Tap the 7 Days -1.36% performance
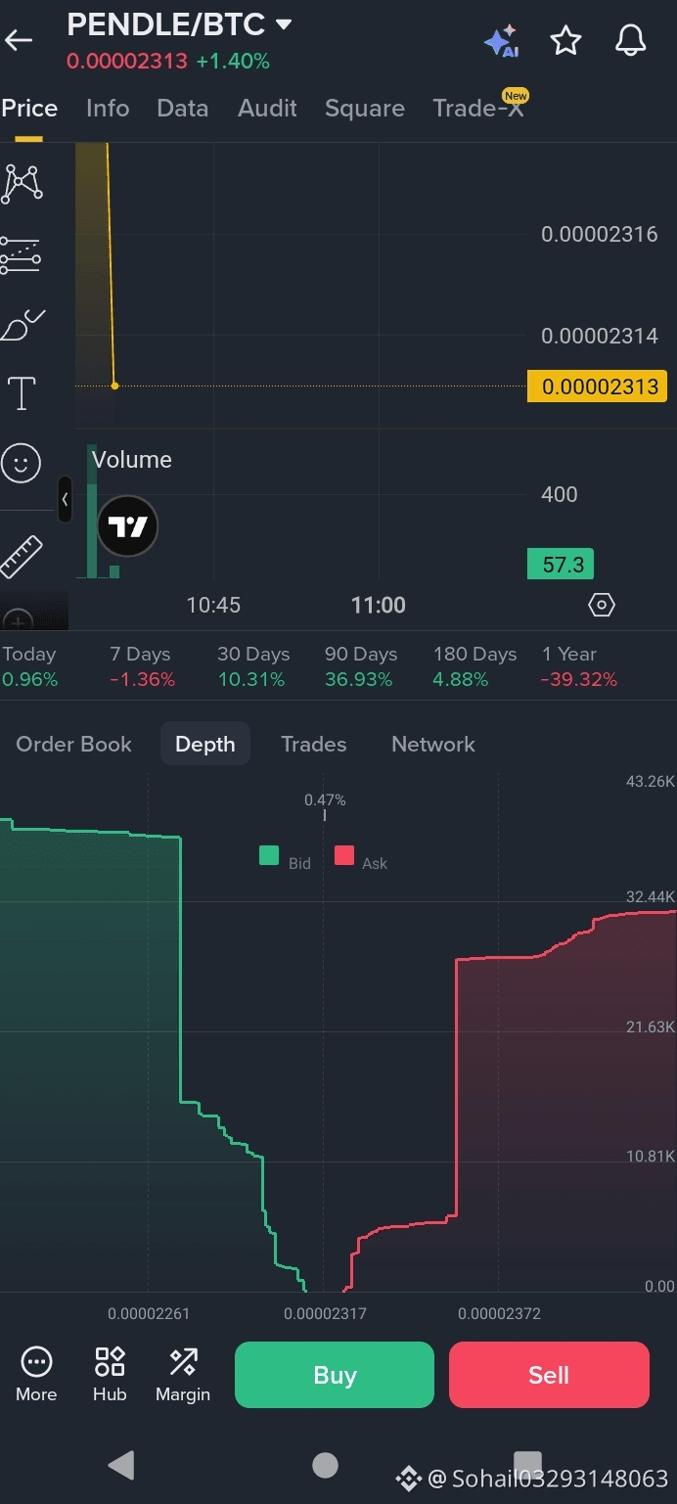Screen dimensions: 677x1504 coord(142,666)
